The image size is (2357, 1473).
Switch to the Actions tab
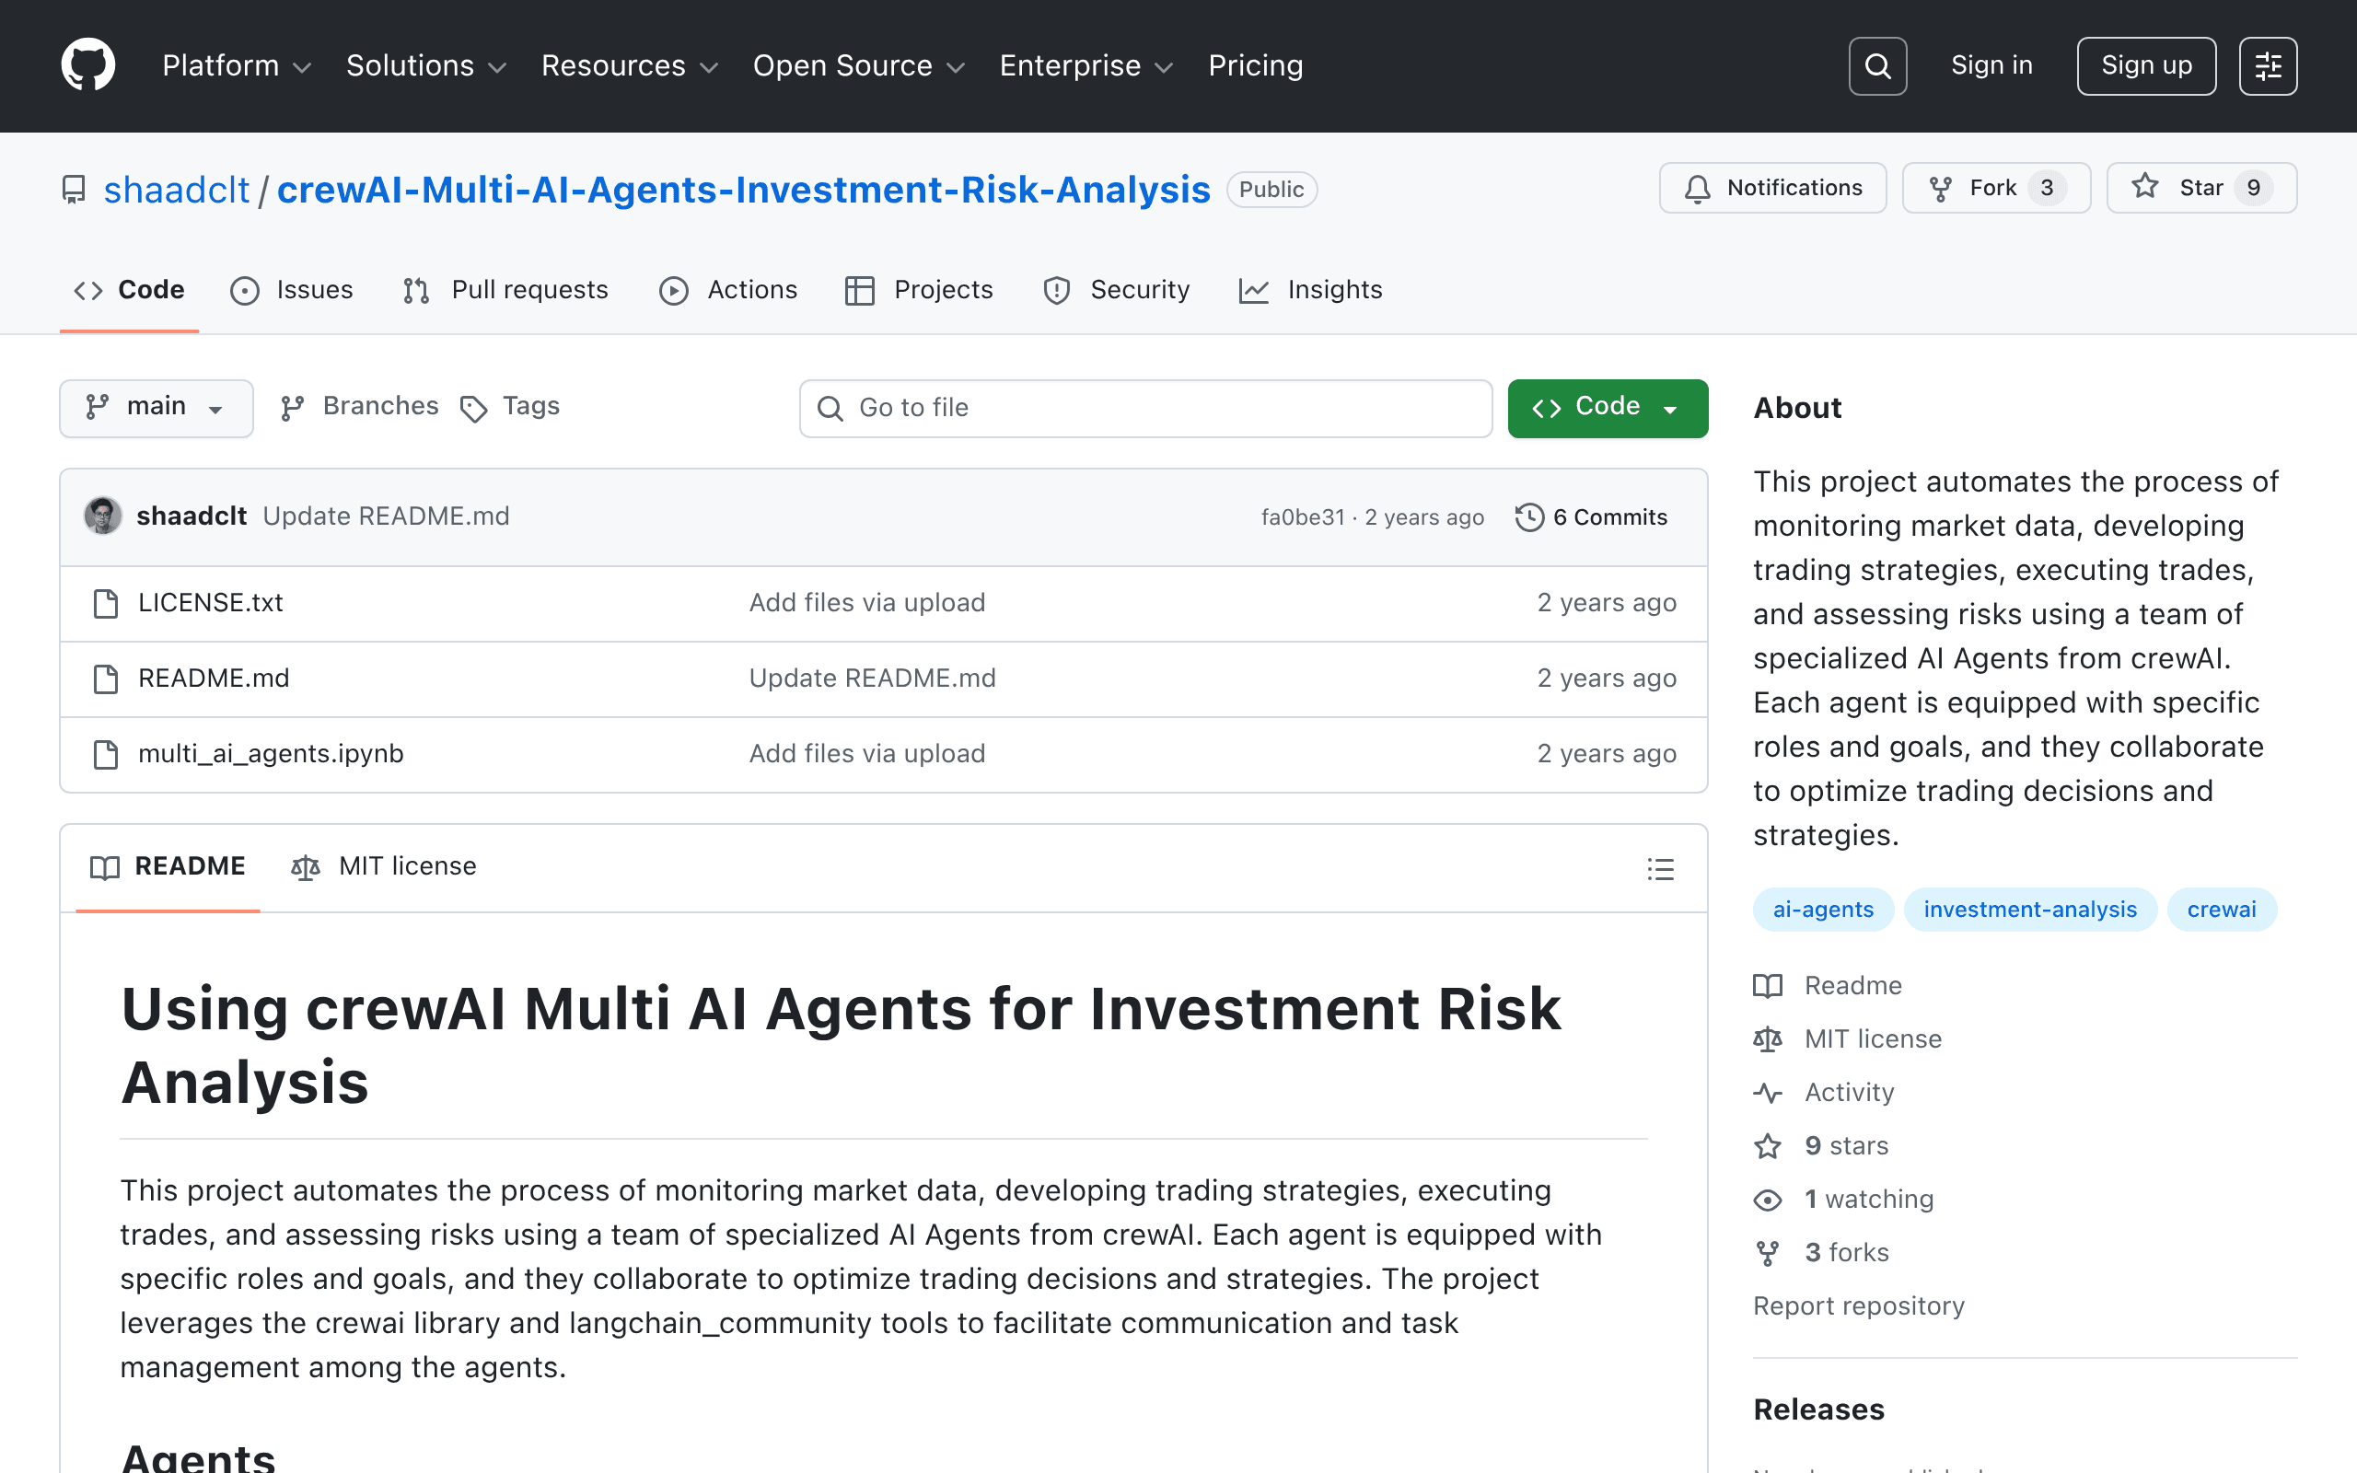point(728,290)
